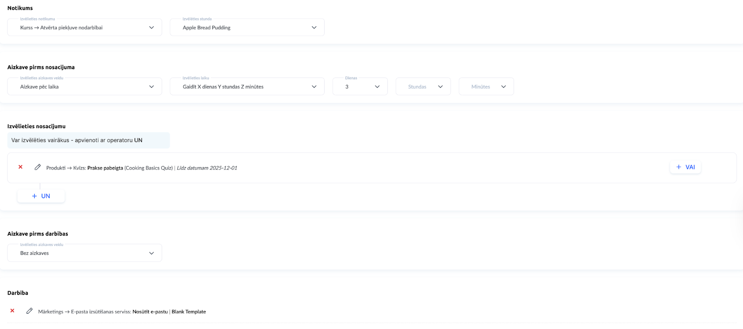Expand the 'Aizkave pēc laika' delay type dropdown
Image resolution: width=743 pixels, height=329 pixels.
(85, 87)
